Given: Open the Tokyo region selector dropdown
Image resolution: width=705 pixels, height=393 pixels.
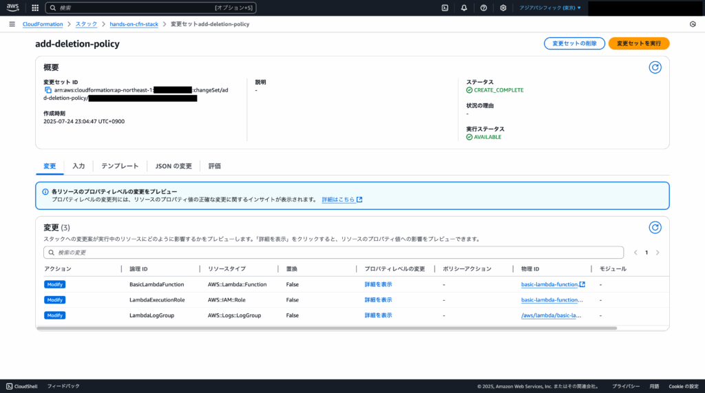Looking at the screenshot, I should click(550, 8).
